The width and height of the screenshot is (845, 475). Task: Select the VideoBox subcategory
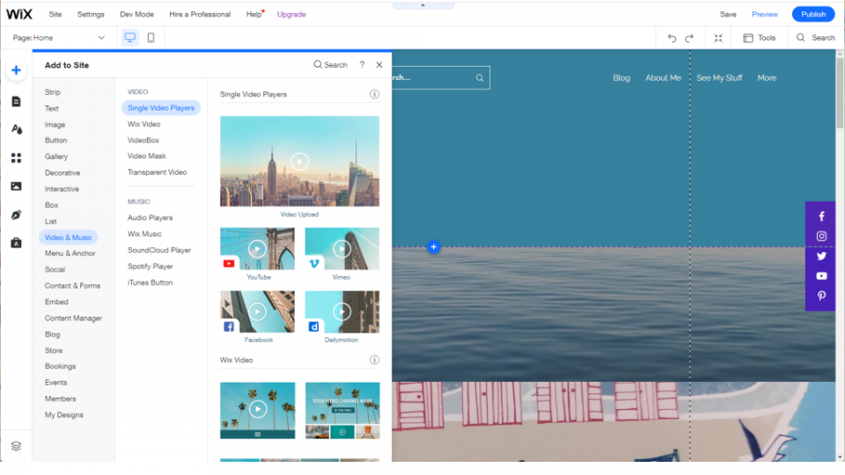(x=143, y=140)
